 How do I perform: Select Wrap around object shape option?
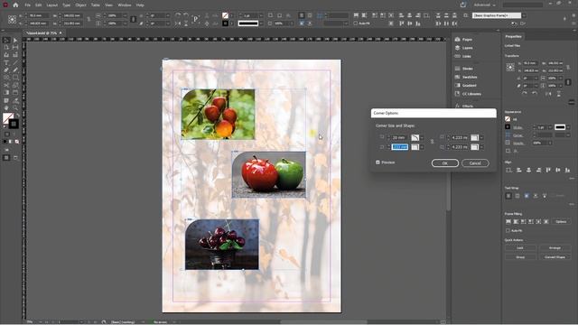(x=527, y=196)
